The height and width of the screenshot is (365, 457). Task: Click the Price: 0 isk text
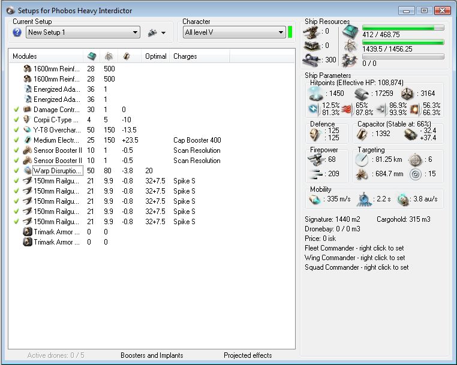click(320, 239)
